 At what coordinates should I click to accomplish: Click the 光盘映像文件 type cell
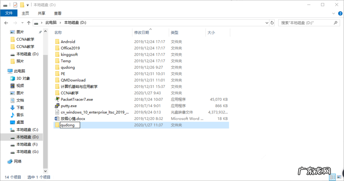[182, 112]
